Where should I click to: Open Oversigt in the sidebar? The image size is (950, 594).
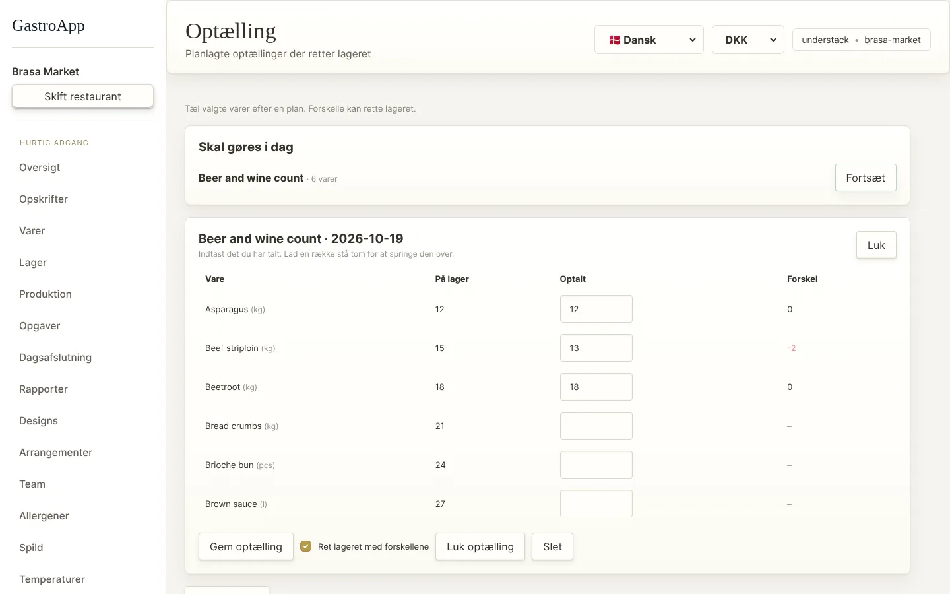(x=40, y=168)
